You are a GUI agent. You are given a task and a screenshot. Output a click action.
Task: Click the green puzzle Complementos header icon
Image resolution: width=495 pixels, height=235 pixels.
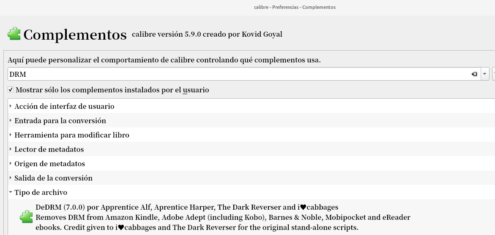(x=14, y=34)
